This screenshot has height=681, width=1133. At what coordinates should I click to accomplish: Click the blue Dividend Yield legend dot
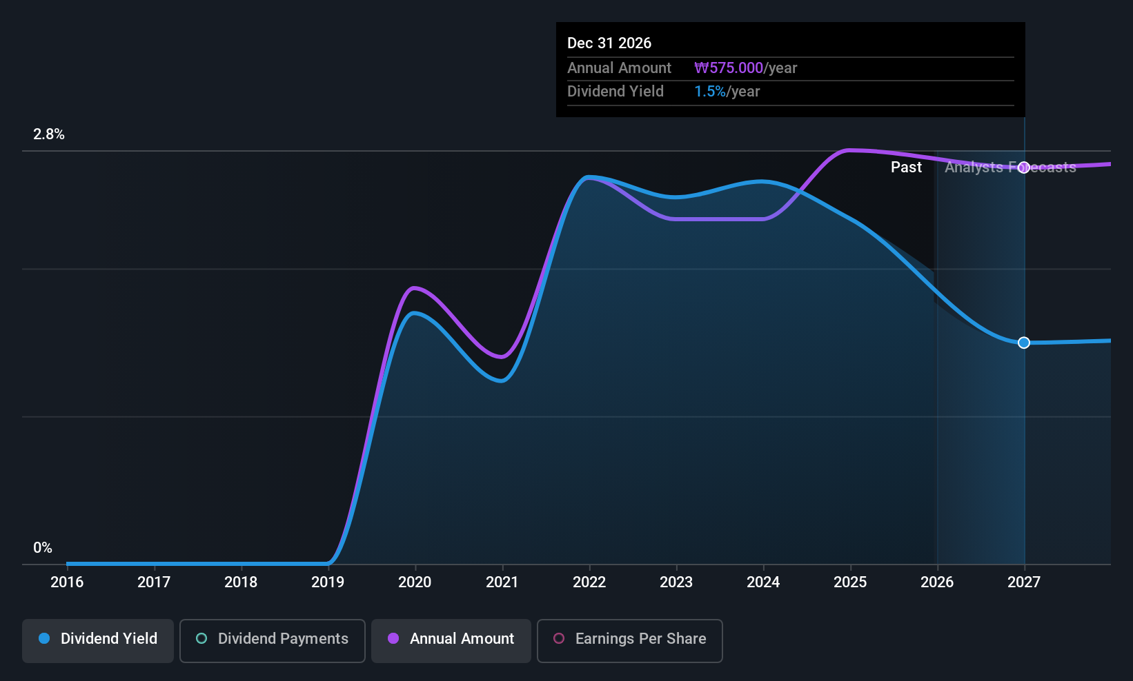pos(44,639)
